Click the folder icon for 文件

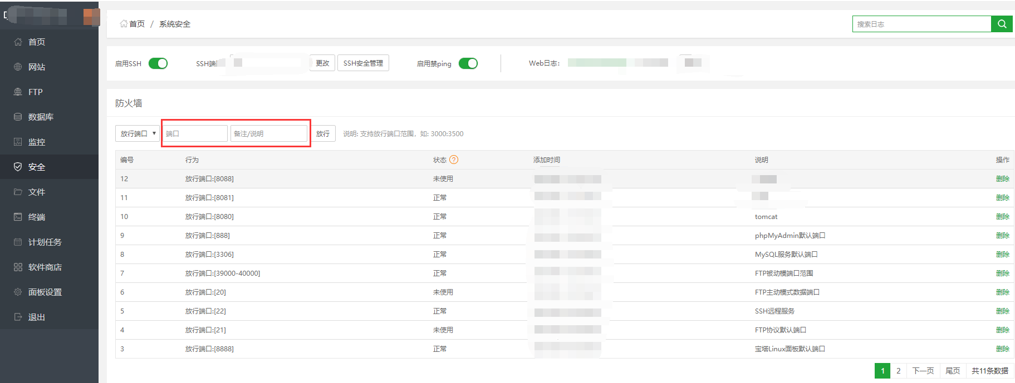[x=18, y=192]
